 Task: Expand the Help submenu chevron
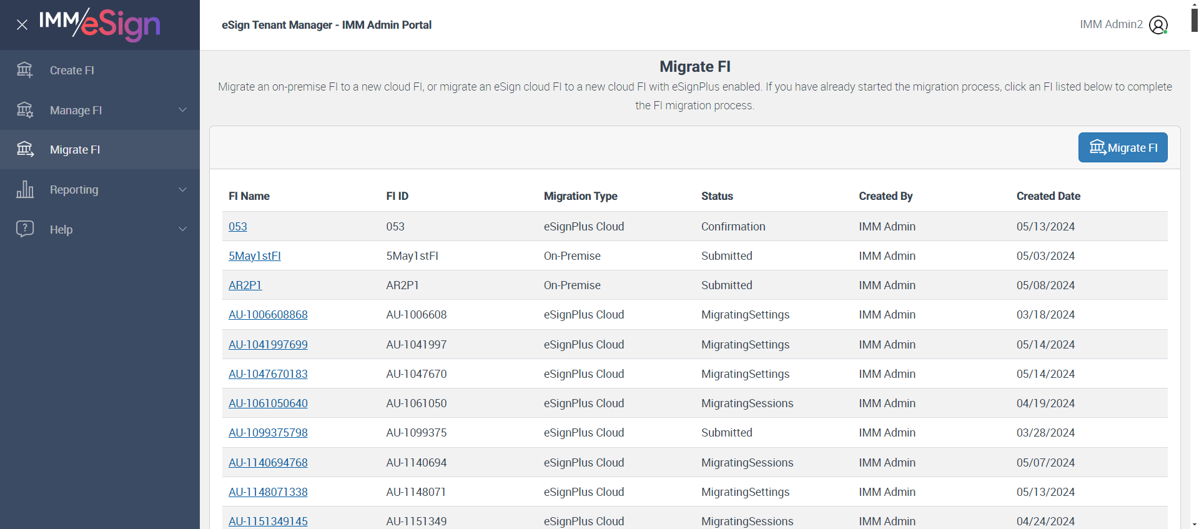(183, 229)
